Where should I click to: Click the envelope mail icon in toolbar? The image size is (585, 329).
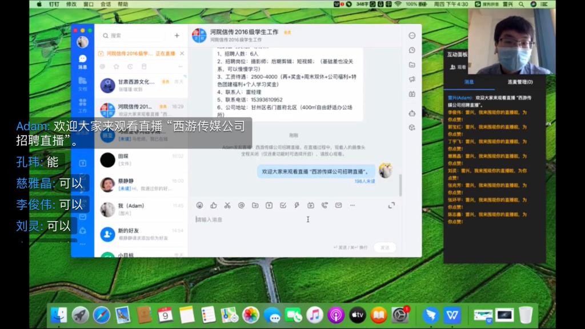pyautogui.click(x=338, y=206)
